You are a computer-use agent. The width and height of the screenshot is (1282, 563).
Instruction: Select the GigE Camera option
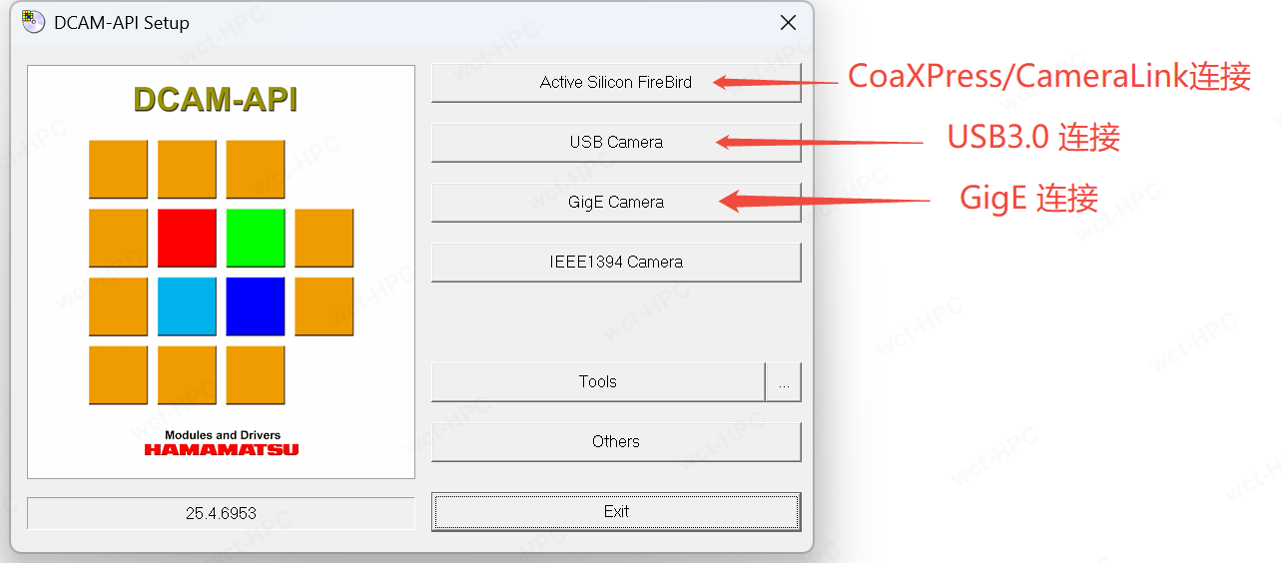(x=615, y=203)
